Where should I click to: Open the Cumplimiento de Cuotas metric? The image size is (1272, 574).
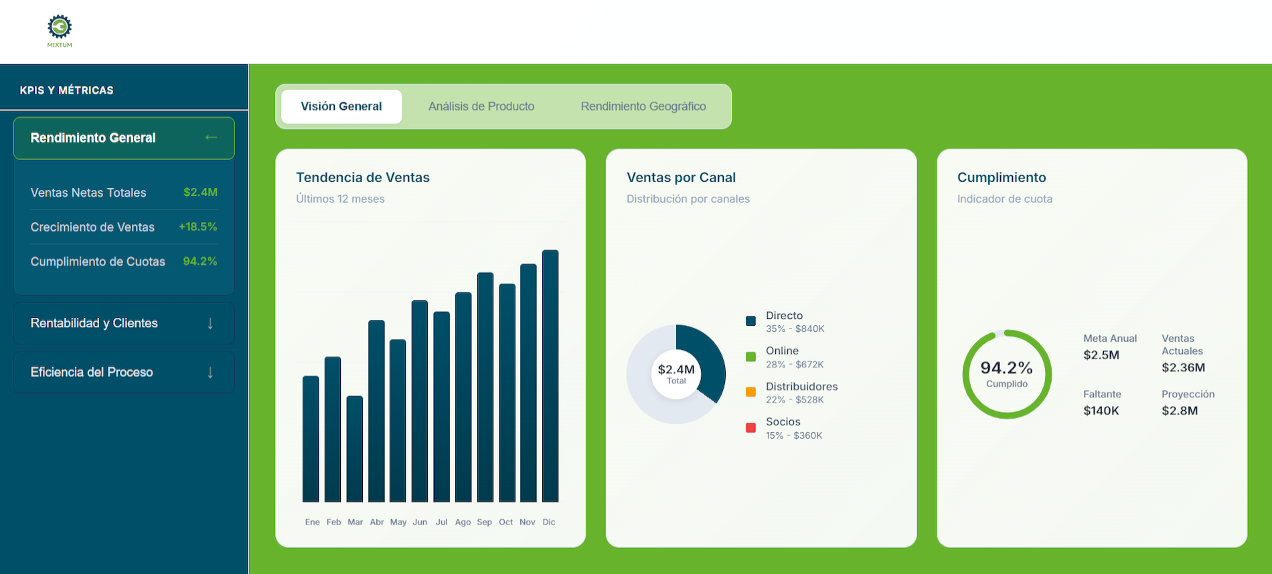click(124, 262)
